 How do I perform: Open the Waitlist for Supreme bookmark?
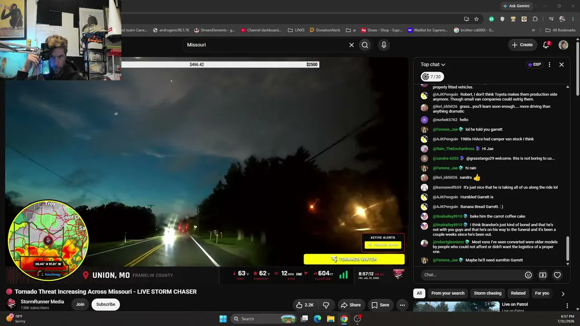coord(427,30)
